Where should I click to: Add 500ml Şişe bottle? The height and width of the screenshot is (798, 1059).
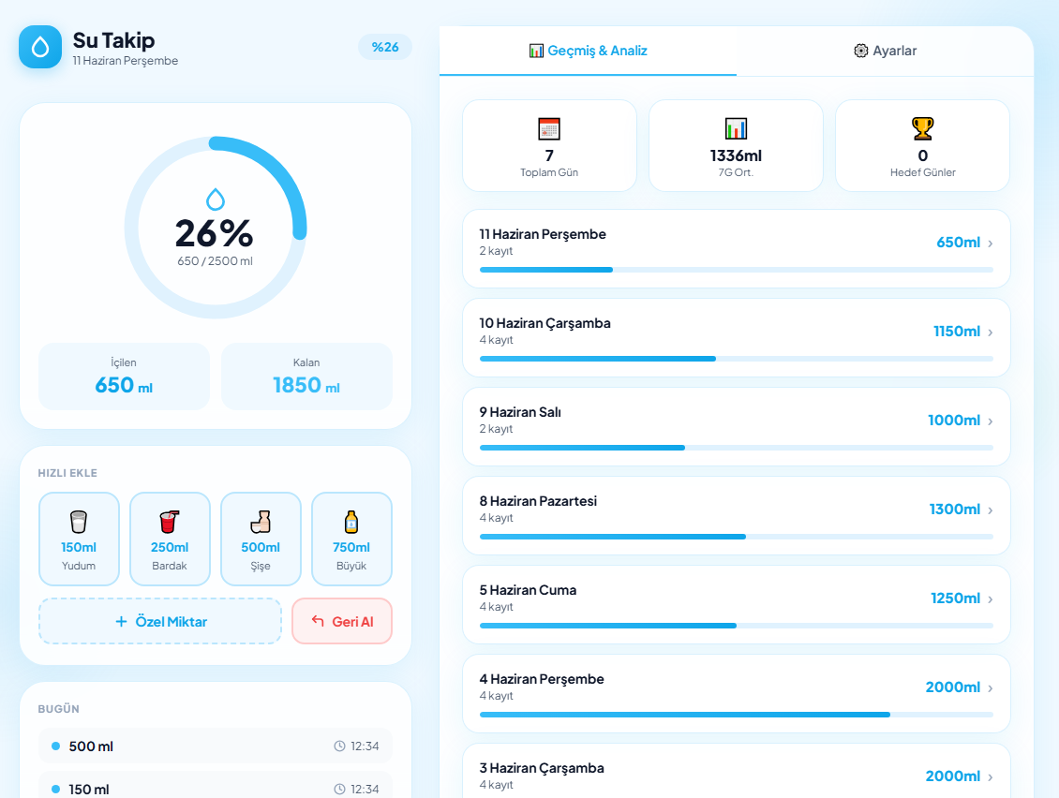pos(261,539)
